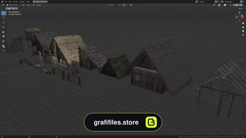This screenshot has height=138, width=246.
Task: Open the Edit menu
Action: [10, 2]
